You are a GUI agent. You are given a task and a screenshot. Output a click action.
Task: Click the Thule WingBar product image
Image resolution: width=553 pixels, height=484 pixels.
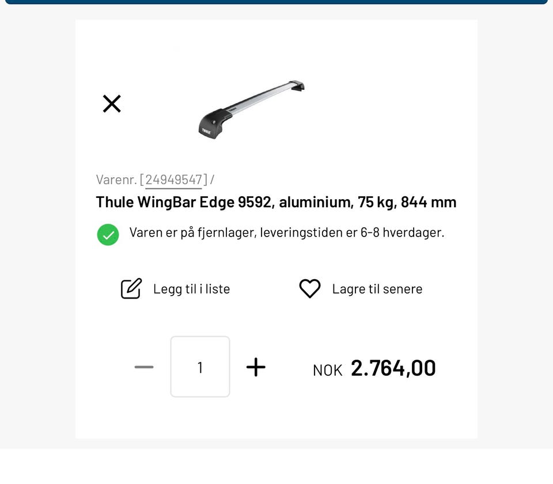point(252,109)
